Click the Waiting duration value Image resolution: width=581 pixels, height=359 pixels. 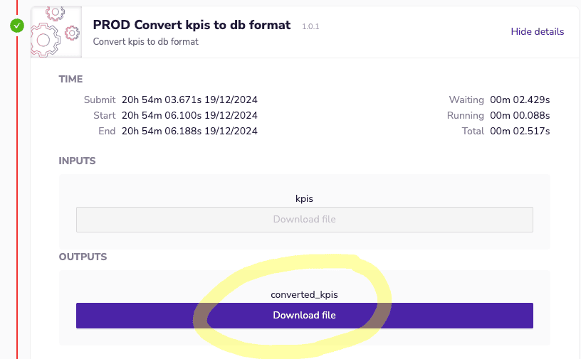coord(520,100)
